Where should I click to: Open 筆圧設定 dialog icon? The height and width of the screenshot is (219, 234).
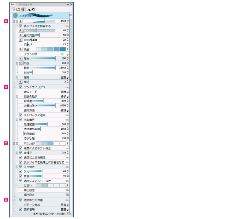[67, 190]
